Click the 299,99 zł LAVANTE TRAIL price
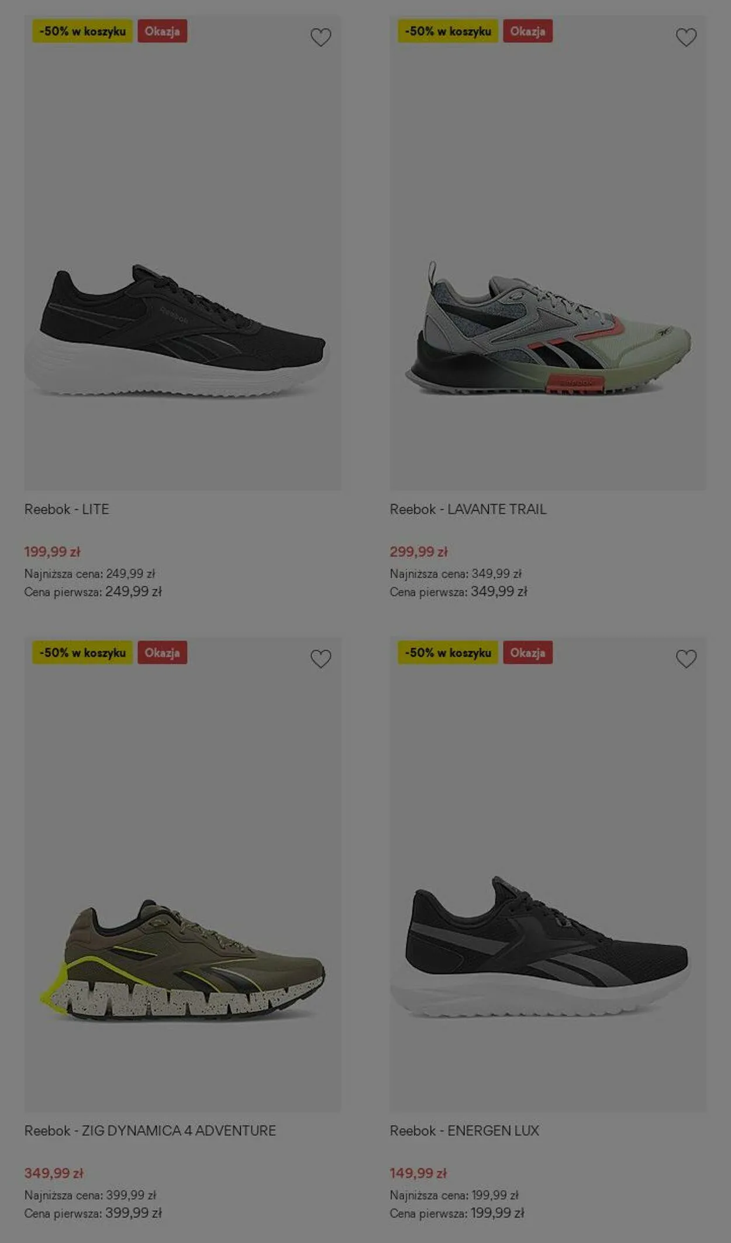 [419, 552]
